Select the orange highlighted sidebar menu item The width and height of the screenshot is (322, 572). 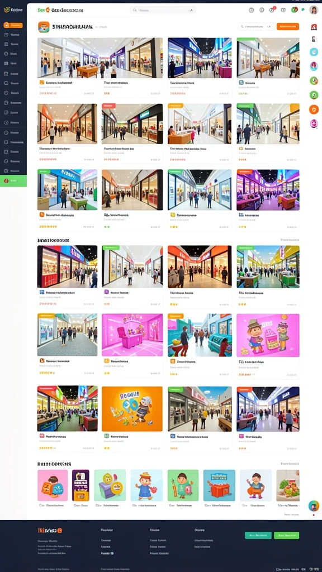click(x=13, y=25)
